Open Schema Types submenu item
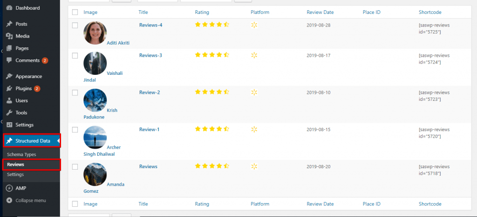The image size is (477, 217). pyautogui.click(x=21, y=154)
